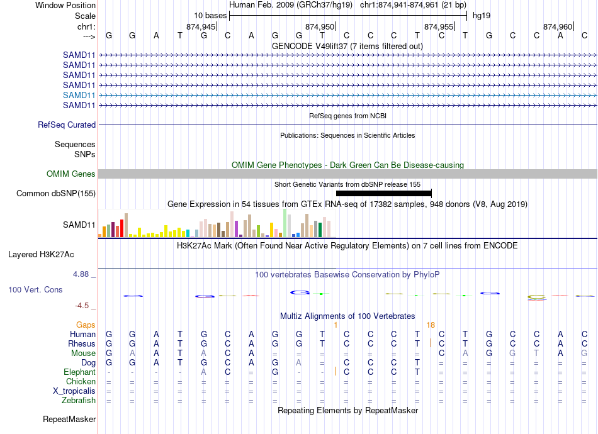Click the '-4.5' PhyloP lower scale value
The width and height of the screenshot is (598, 434).
tap(82, 306)
